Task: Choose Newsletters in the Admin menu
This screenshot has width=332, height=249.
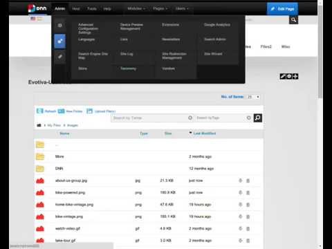Action: click(x=171, y=39)
